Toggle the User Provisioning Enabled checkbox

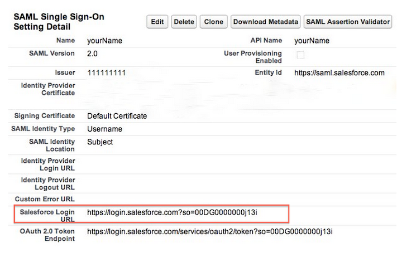click(x=300, y=55)
